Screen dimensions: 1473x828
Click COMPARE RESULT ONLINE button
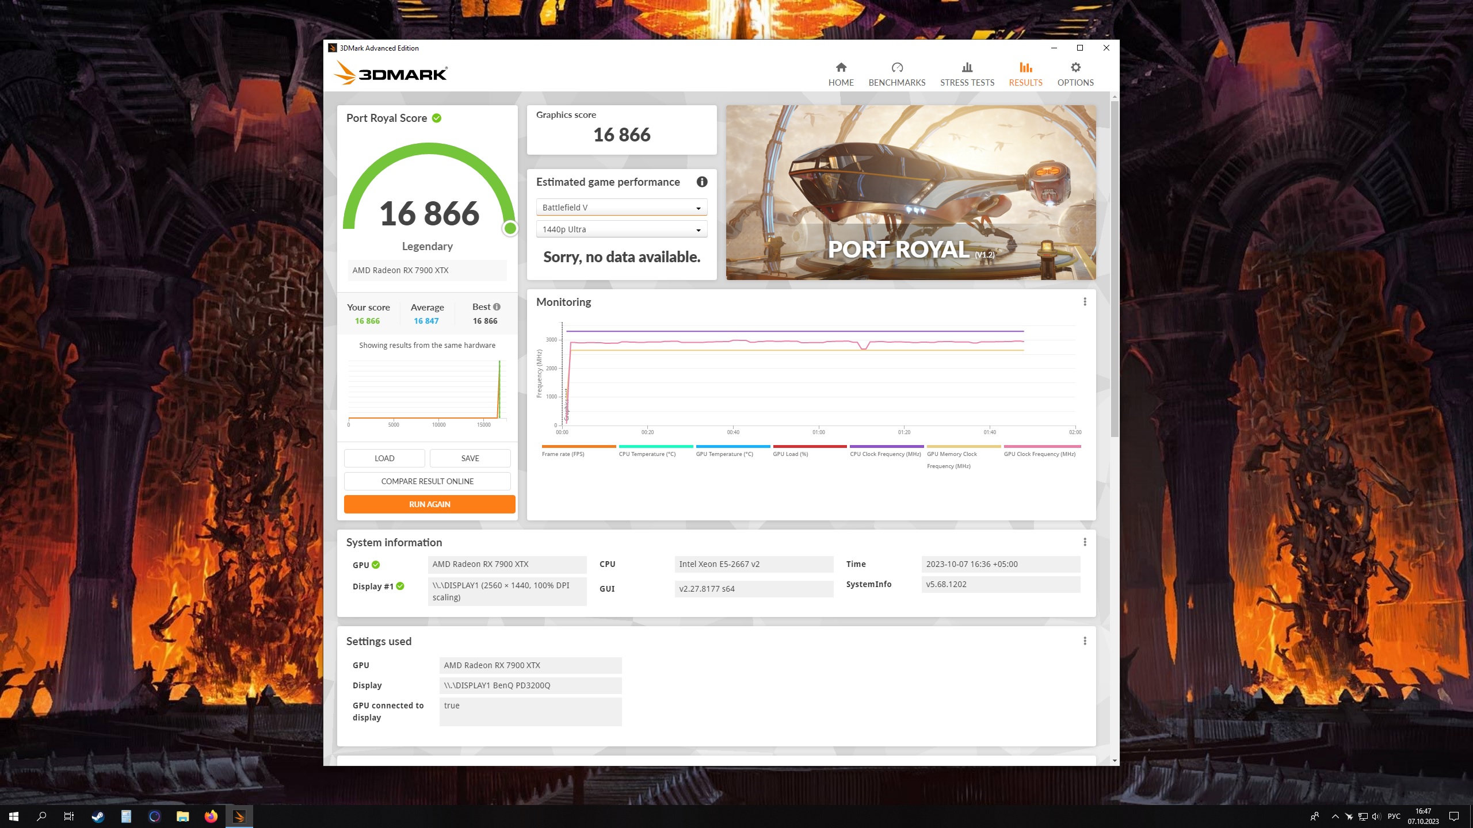pos(427,481)
